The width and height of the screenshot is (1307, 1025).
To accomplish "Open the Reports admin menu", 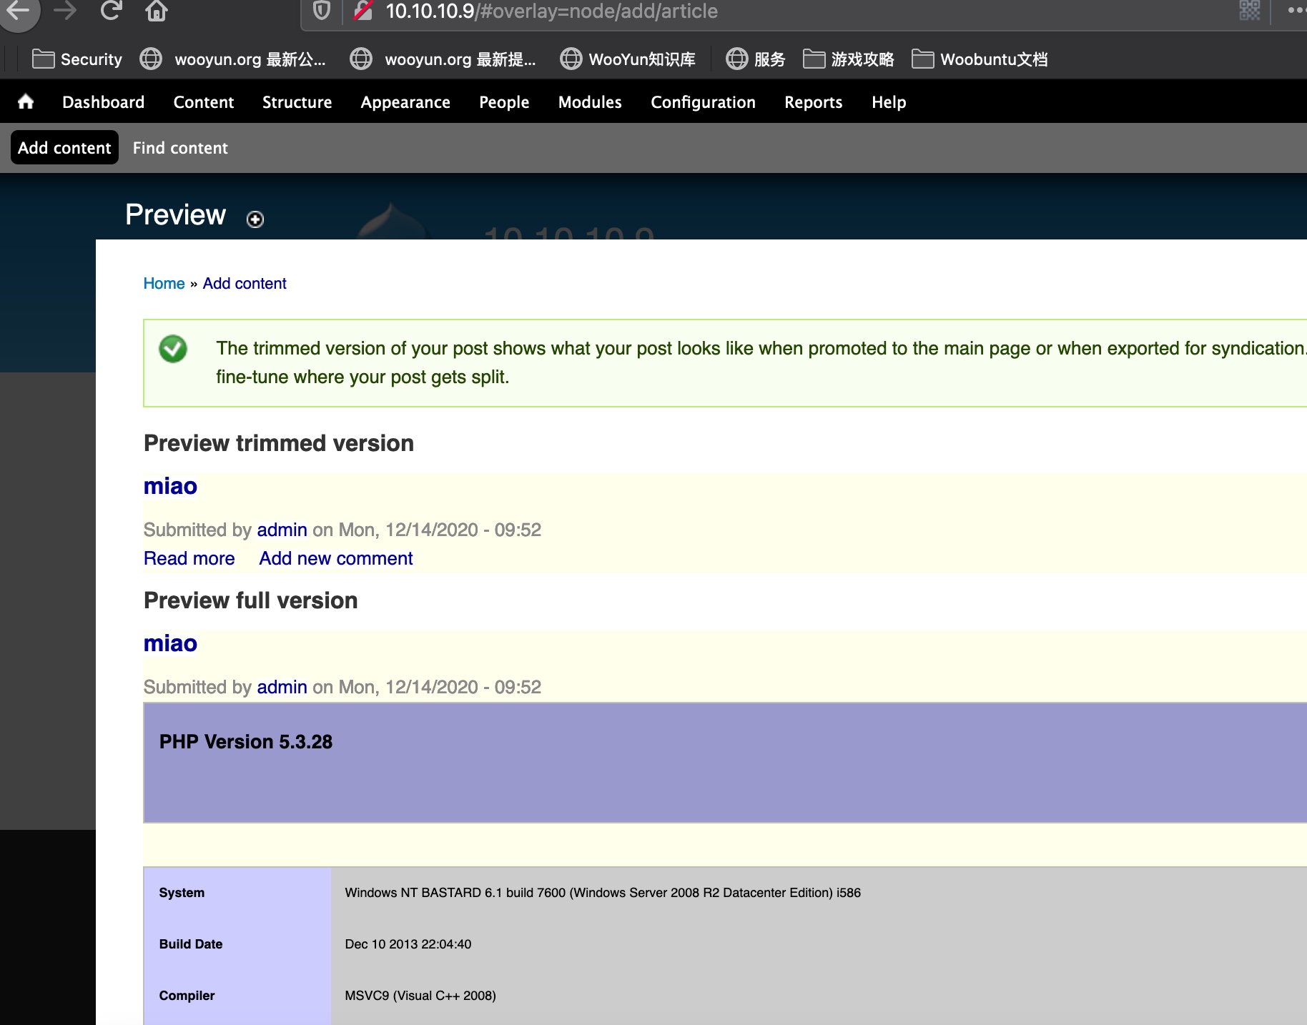I will pyautogui.click(x=813, y=102).
